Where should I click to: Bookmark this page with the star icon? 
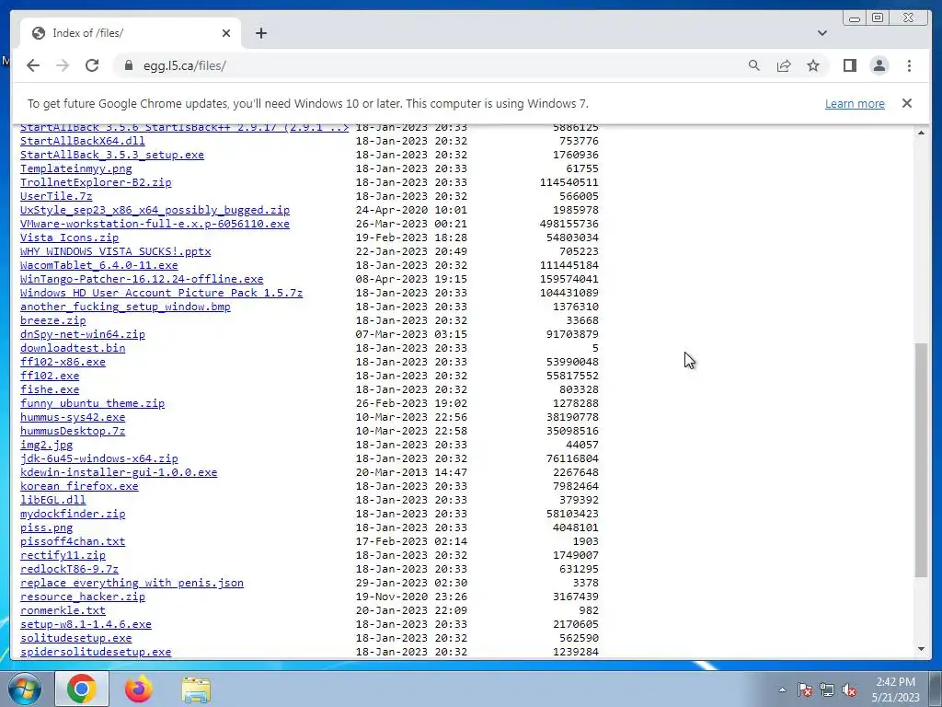click(x=813, y=65)
